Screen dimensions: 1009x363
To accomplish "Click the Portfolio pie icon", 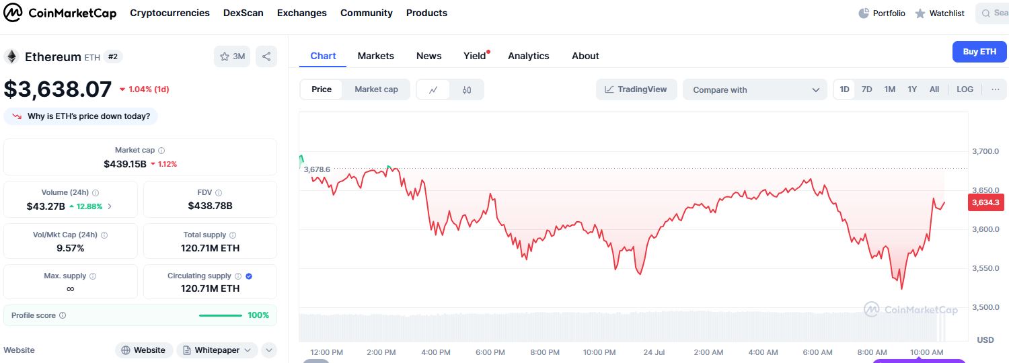I will tap(864, 13).
